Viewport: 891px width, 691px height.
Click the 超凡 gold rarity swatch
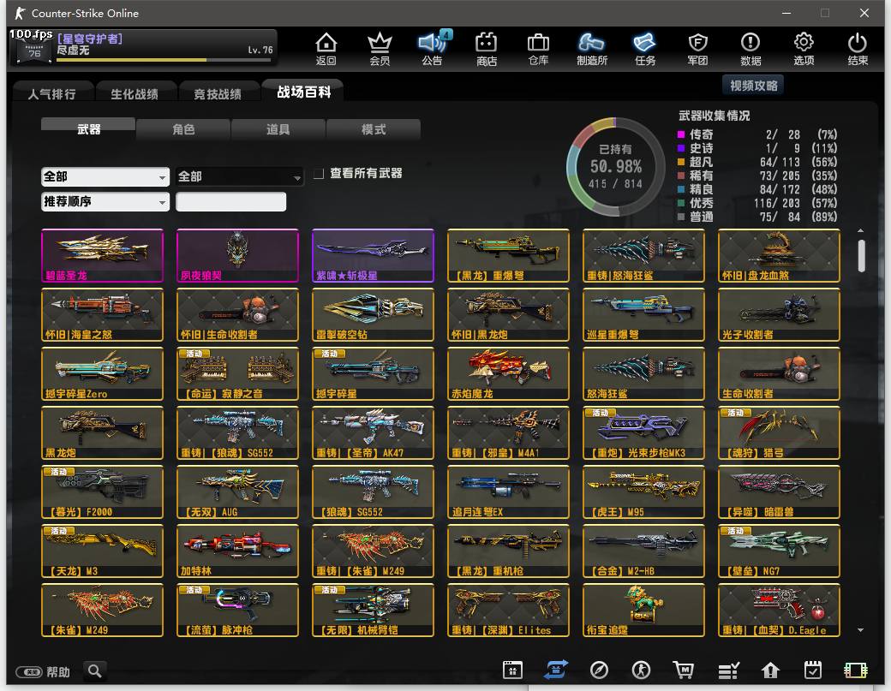(x=681, y=162)
